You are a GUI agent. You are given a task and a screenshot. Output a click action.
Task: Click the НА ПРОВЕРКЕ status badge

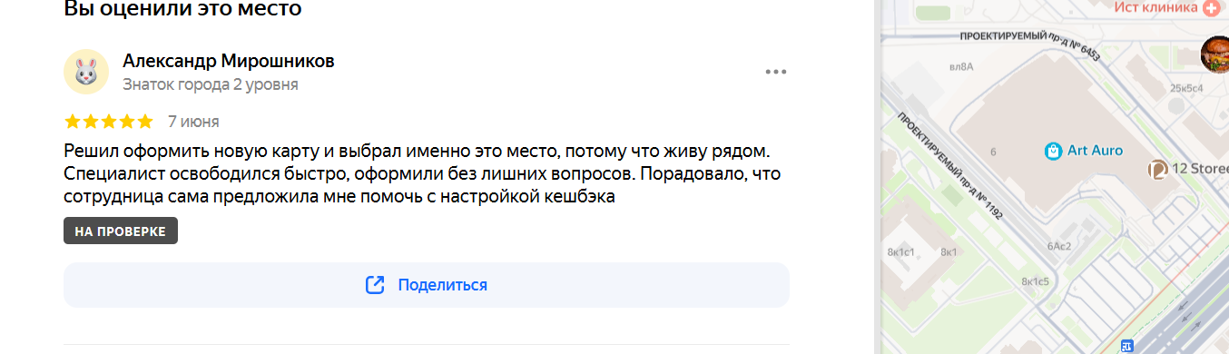pos(121,231)
